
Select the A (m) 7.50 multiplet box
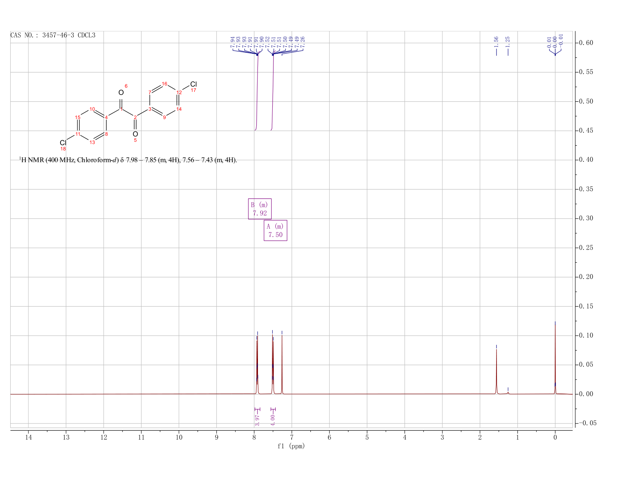tap(275, 230)
